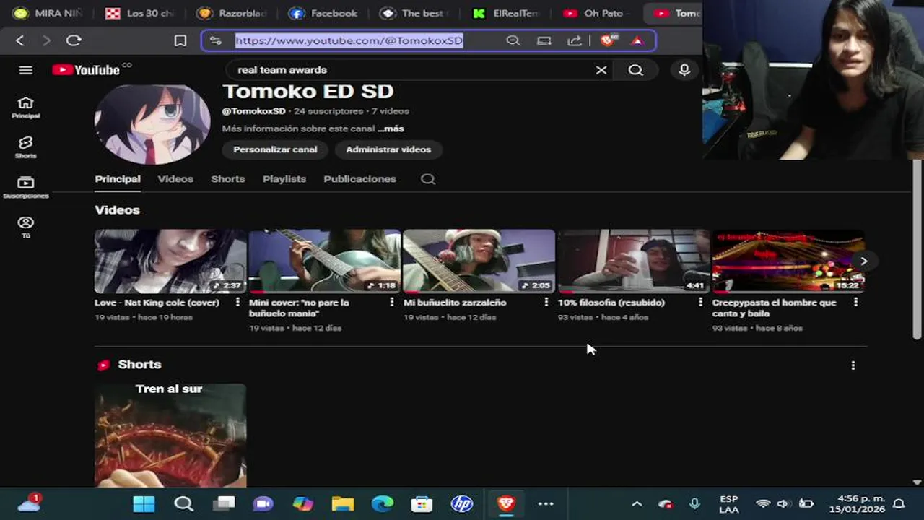Viewport: 924px width, 520px height.
Task: Show hidden system tray icons chevron
Action: pos(637,503)
